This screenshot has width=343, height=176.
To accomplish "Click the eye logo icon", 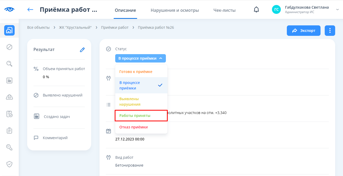I will [9, 9].
